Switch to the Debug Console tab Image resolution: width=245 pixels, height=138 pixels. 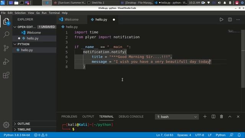click(131, 117)
